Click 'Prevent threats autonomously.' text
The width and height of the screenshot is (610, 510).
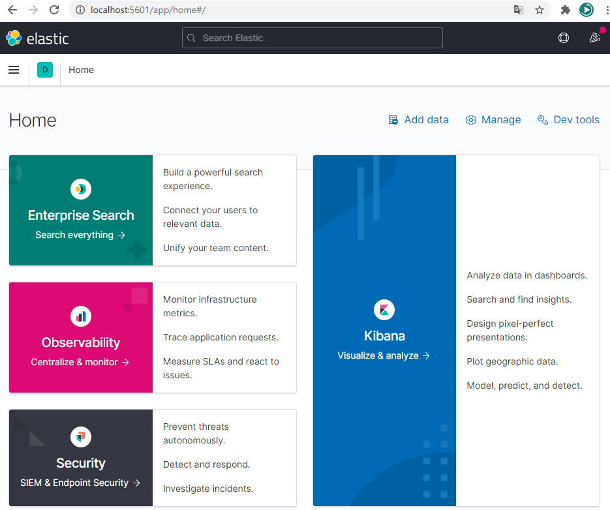196,433
